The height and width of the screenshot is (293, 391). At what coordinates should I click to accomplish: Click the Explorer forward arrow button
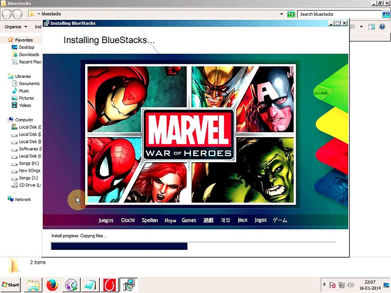tap(18, 14)
